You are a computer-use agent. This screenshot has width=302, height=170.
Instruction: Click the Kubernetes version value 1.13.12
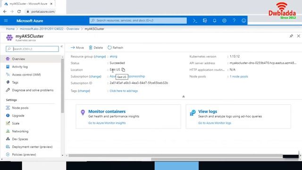(x=235, y=56)
